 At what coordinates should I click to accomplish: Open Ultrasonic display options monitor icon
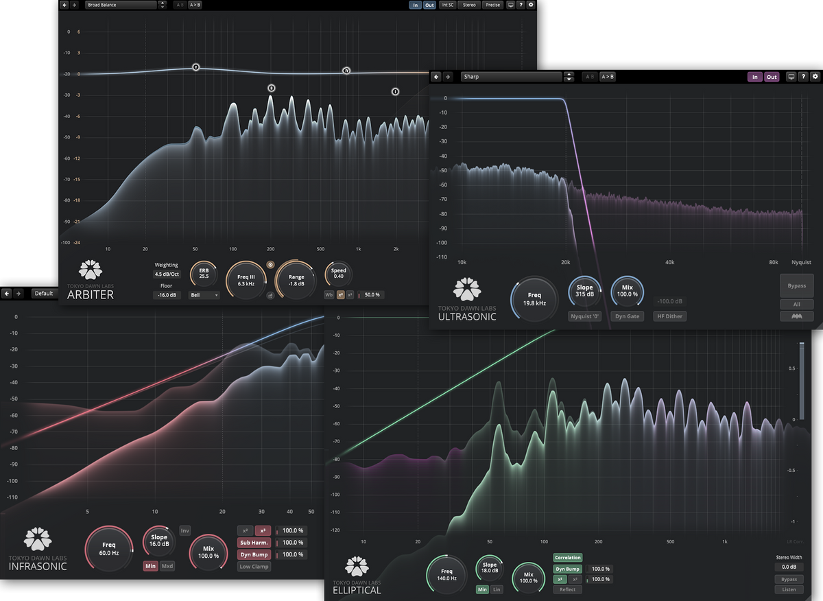(791, 77)
